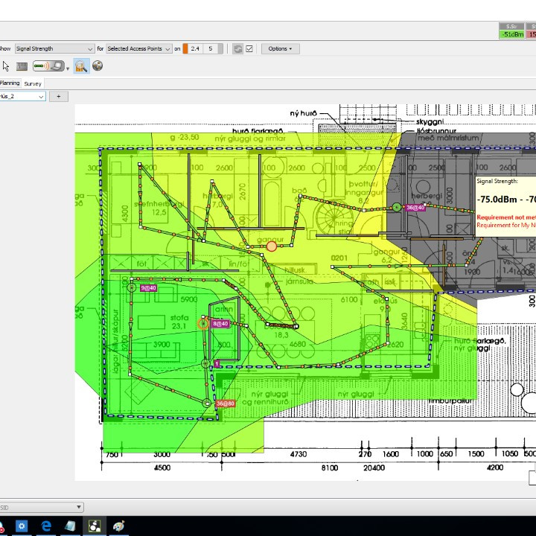This screenshot has width=536, height=536.
Task: Click the globe icon in toolbar
Action: click(x=98, y=66)
